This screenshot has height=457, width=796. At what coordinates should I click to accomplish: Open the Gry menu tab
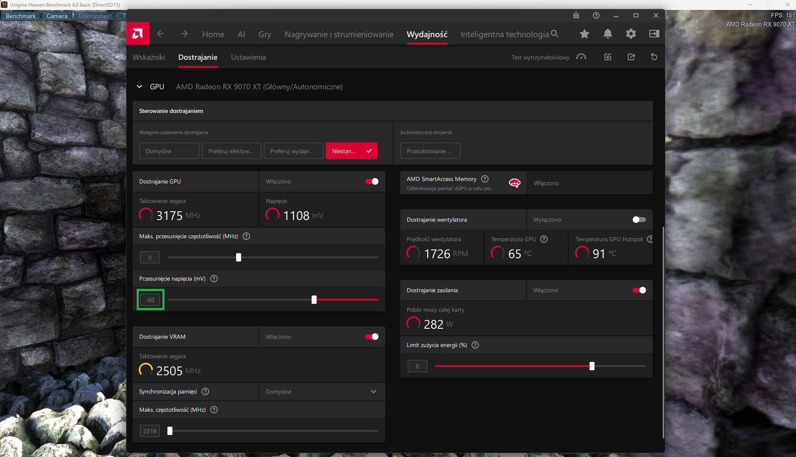click(265, 34)
